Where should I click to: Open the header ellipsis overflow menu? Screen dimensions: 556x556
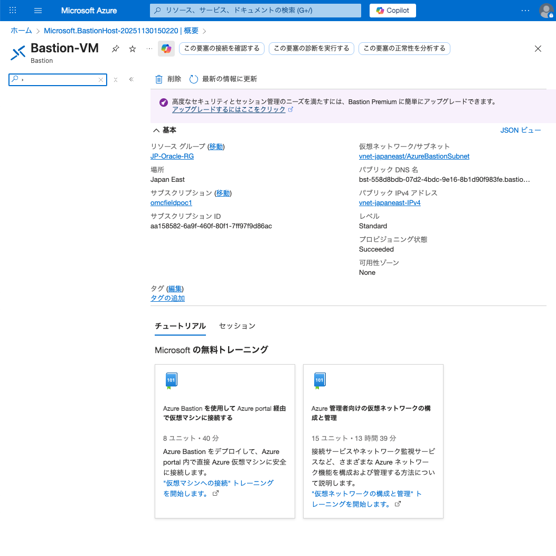[x=525, y=10]
